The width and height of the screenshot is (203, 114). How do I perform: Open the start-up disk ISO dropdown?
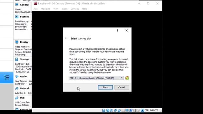(96, 78)
